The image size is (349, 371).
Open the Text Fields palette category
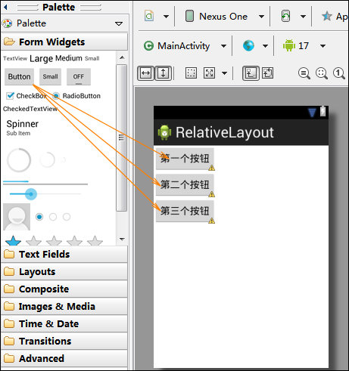[64, 255]
